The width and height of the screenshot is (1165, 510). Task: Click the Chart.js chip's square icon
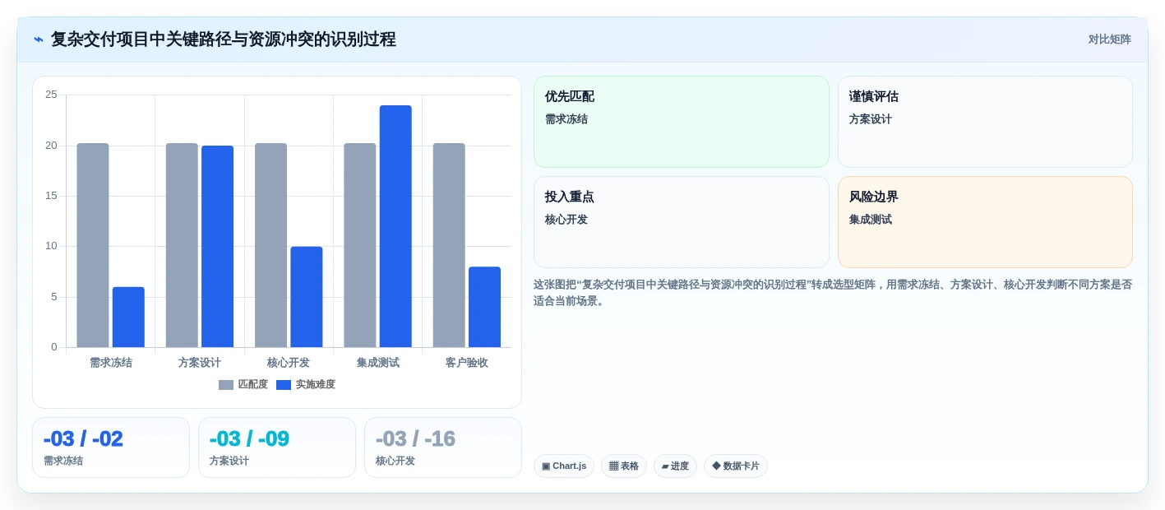(546, 466)
